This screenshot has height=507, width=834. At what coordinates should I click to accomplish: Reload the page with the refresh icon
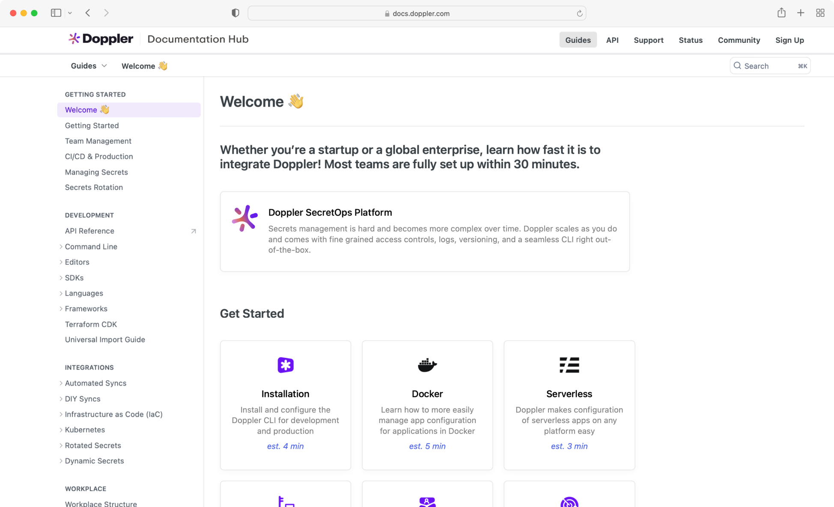click(x=579, y=13)
